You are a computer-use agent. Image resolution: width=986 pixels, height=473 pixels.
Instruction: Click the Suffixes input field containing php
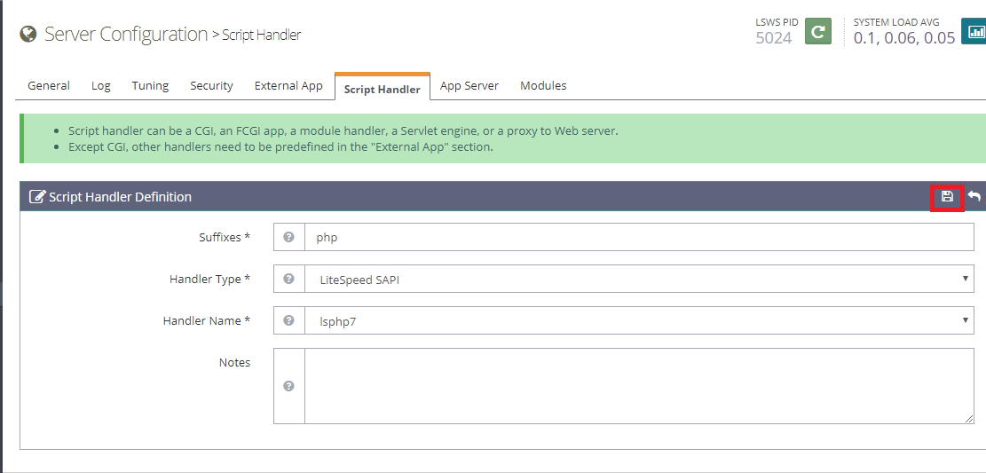point(639,237)
